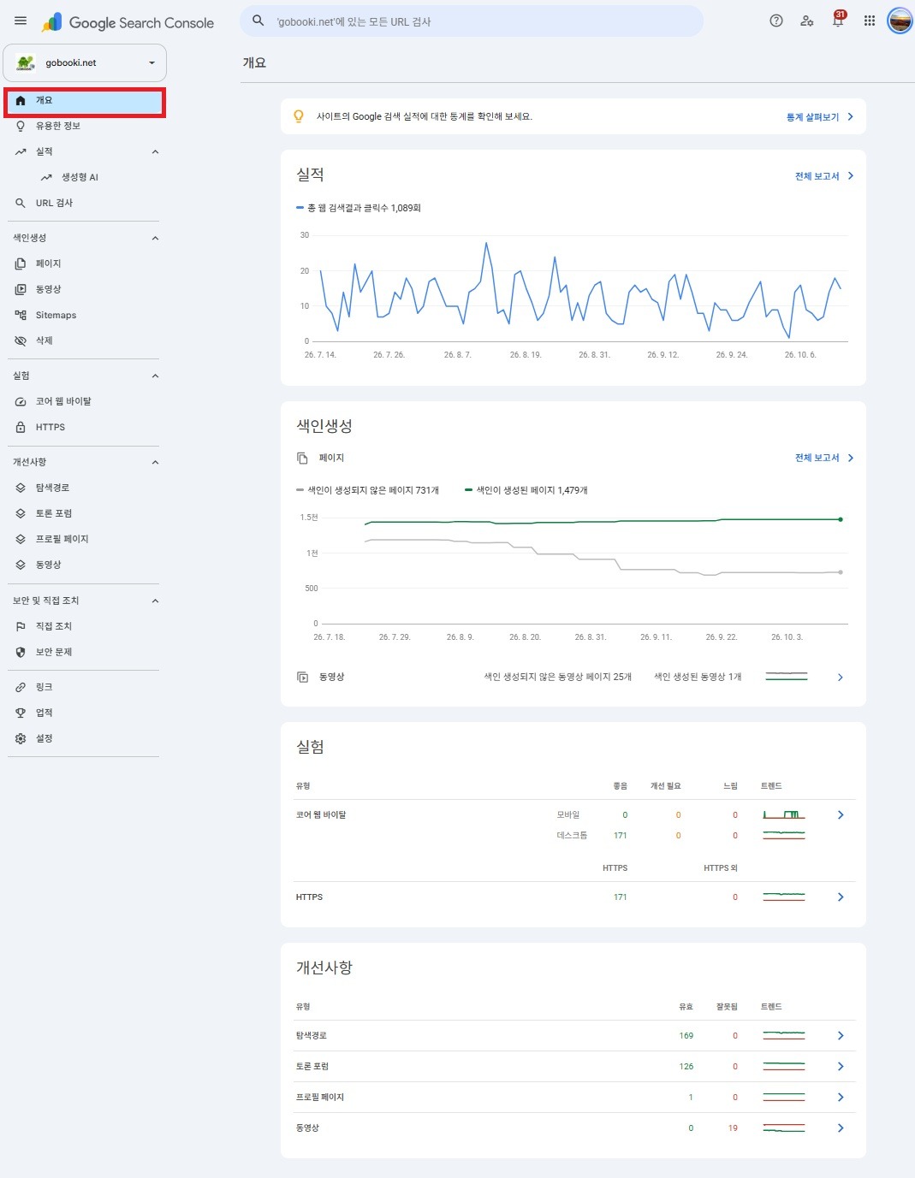Click the lightbulb tip icon
The height and width of the screenshot is (1178, 915).
(299, 116)
